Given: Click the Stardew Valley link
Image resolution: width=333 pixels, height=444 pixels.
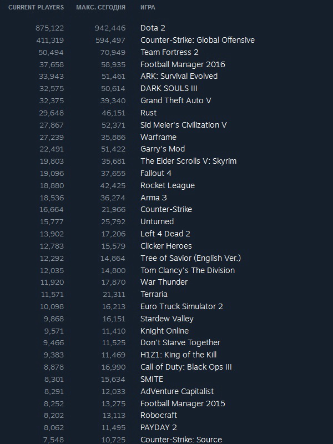Looking at the screenshot, I should pyautogui.click(x=167, y=319).
